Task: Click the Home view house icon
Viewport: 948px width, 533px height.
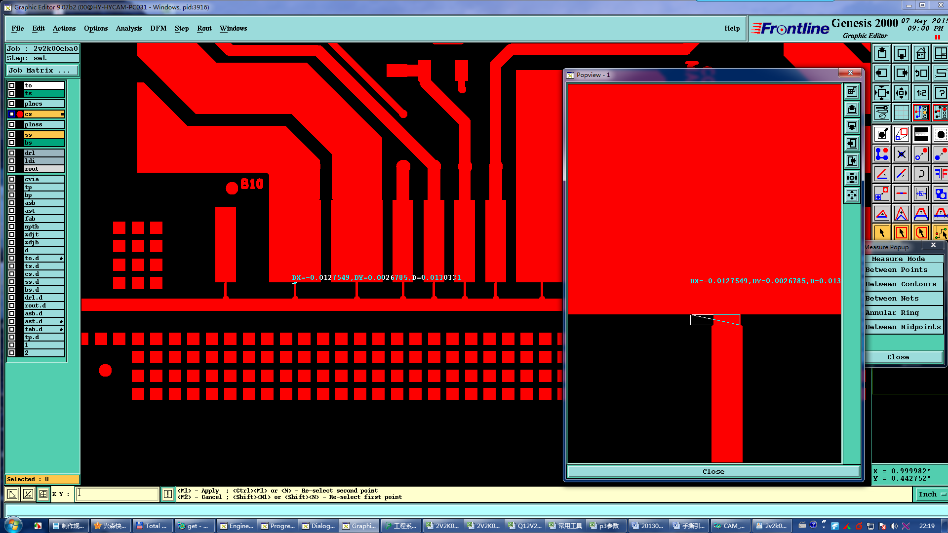Action: (x=921, y=53)
